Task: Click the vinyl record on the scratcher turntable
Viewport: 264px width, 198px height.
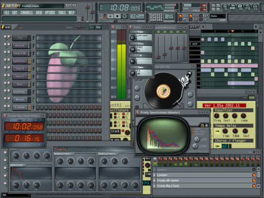Action: point(163,91)
